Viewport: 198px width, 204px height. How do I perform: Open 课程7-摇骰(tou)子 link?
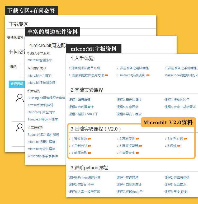pyautogui.click(x=129, y=192)
